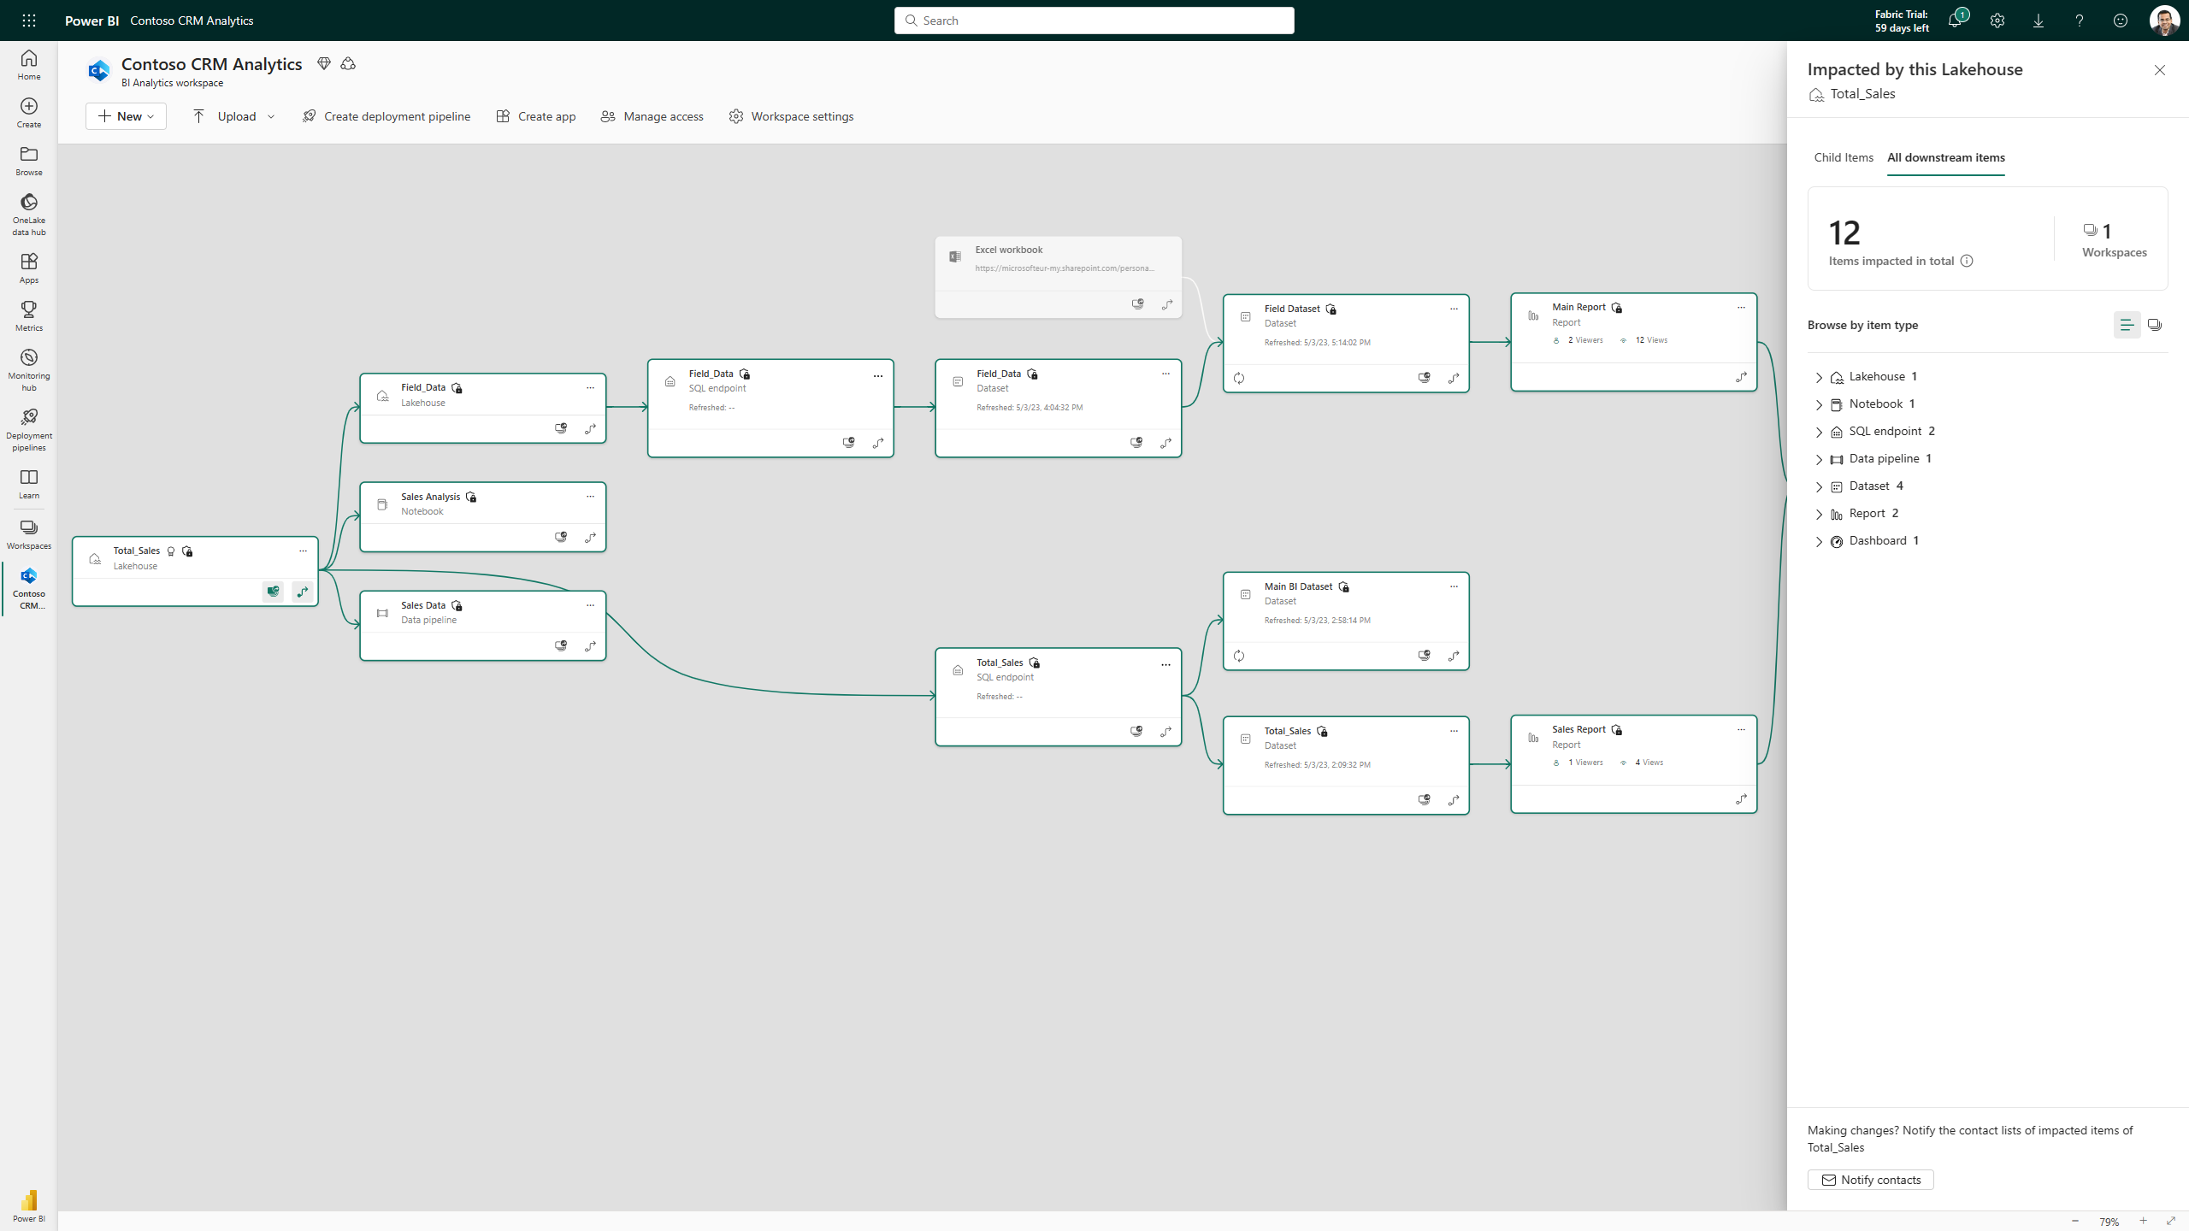This screenshot has height=1231, width=2189.
Task: Open settings gear in top bar
Action: click(1997, 21)
